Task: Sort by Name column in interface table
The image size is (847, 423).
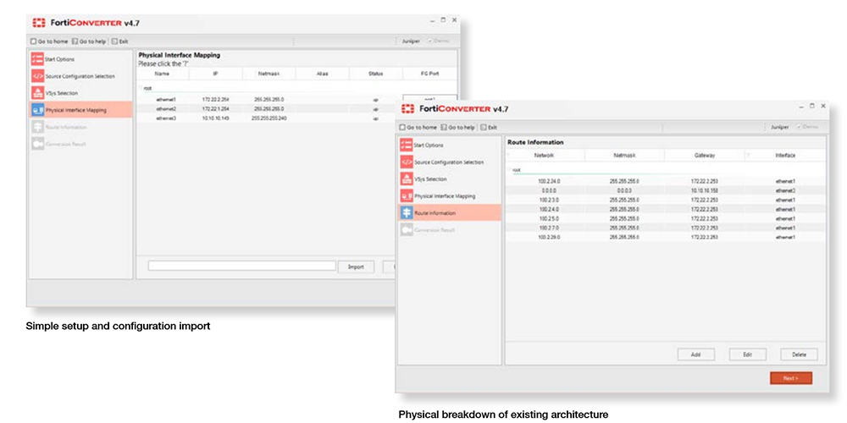Action: (162, 74)
